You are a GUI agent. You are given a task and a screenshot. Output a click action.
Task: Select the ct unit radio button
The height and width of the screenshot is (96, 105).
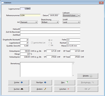(x=49, y=40)
